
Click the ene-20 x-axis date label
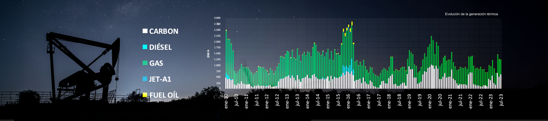(x=430, y=101)
